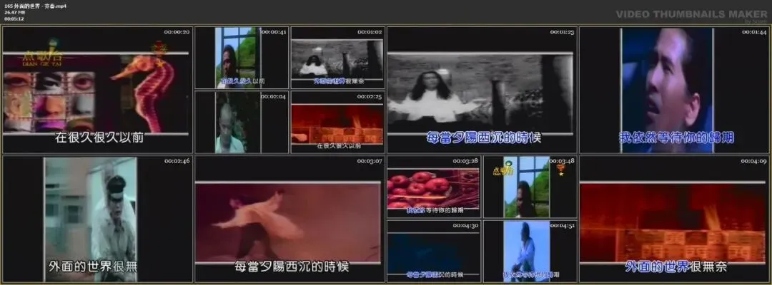This screenshot has height=285, width=772.
Task: Click the timestamp label '00:03:48'
Action: point(563,161)
